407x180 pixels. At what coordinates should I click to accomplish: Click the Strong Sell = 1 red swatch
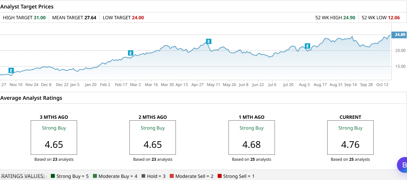[x=220, y=176]
